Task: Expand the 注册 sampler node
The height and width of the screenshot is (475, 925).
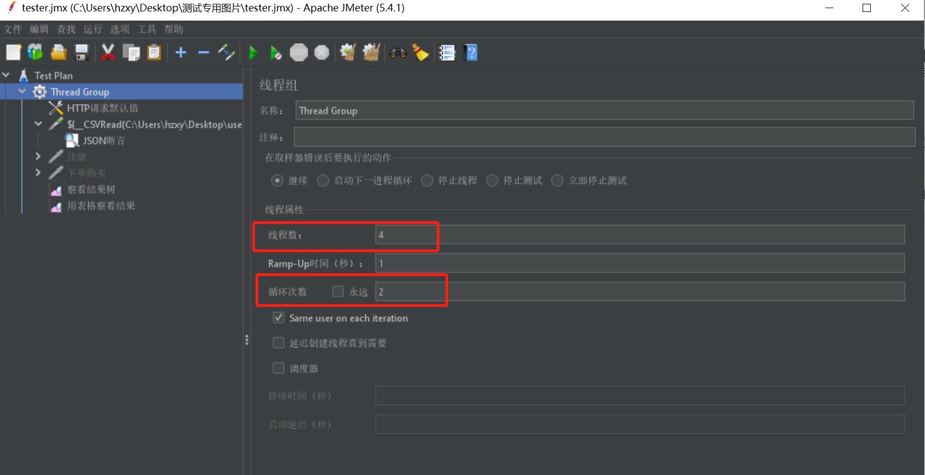Action: coord(38,156)
